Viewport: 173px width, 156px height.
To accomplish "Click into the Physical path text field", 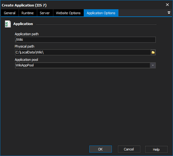I will click(83, 52).
